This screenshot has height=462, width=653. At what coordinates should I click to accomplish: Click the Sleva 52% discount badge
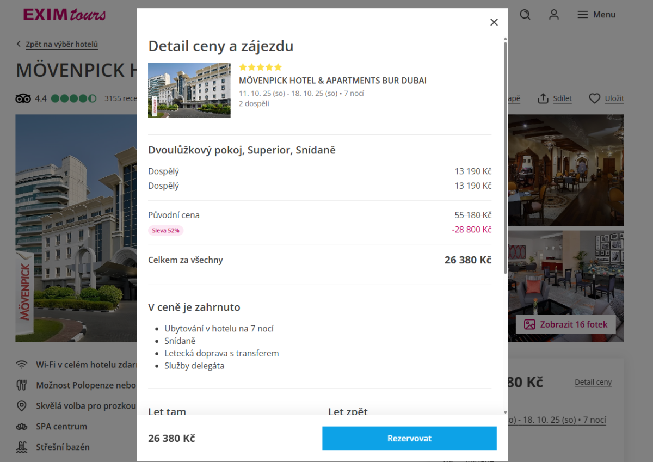(x=166, y=230)
